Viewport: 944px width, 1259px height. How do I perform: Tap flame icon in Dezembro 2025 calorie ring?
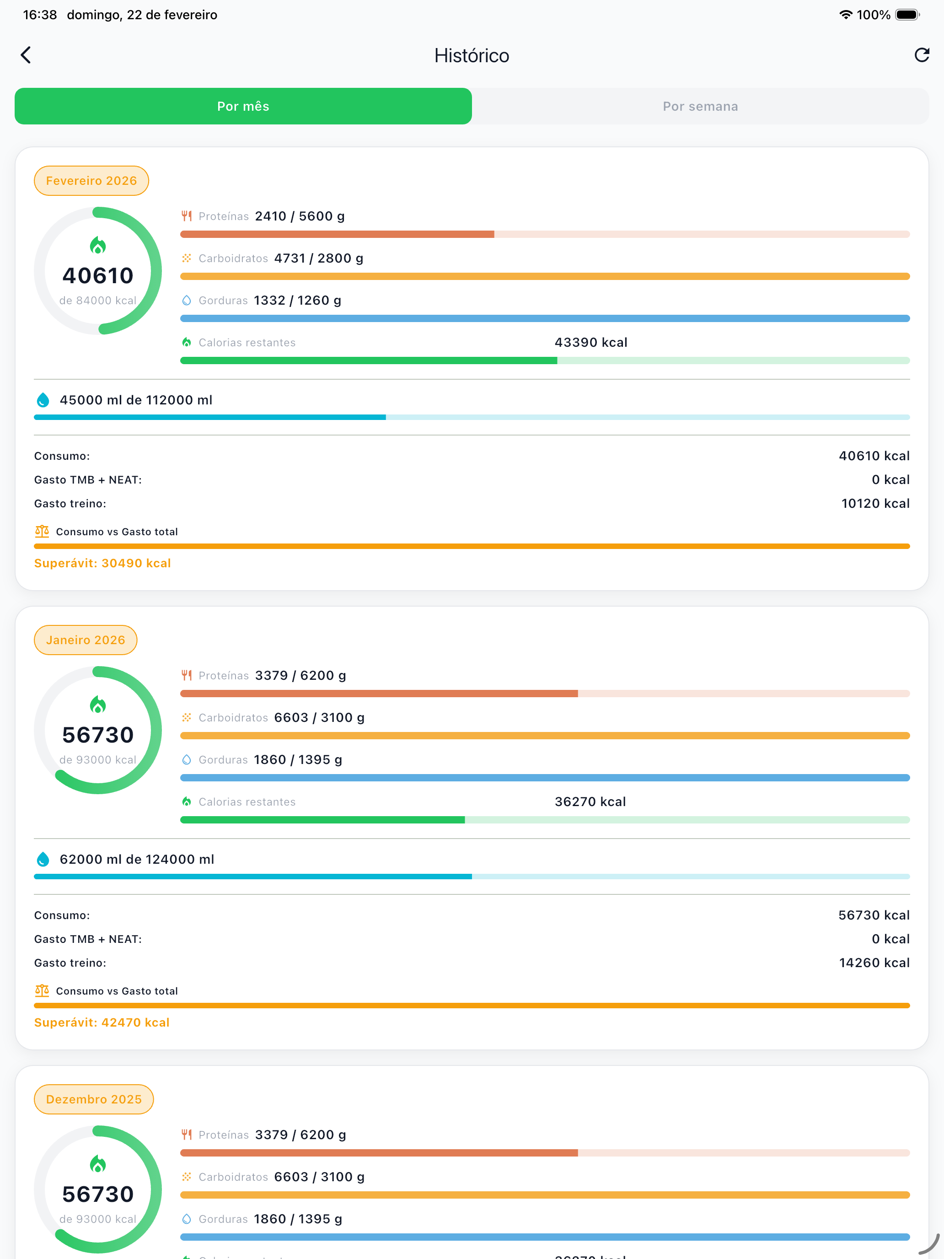[x=98, y=1164]
